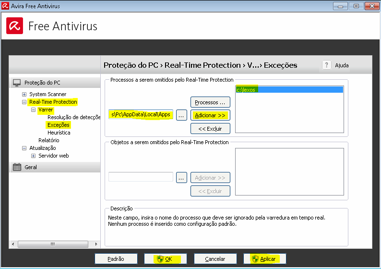Click the tree scrollbar left arrow

pos(13,244)
